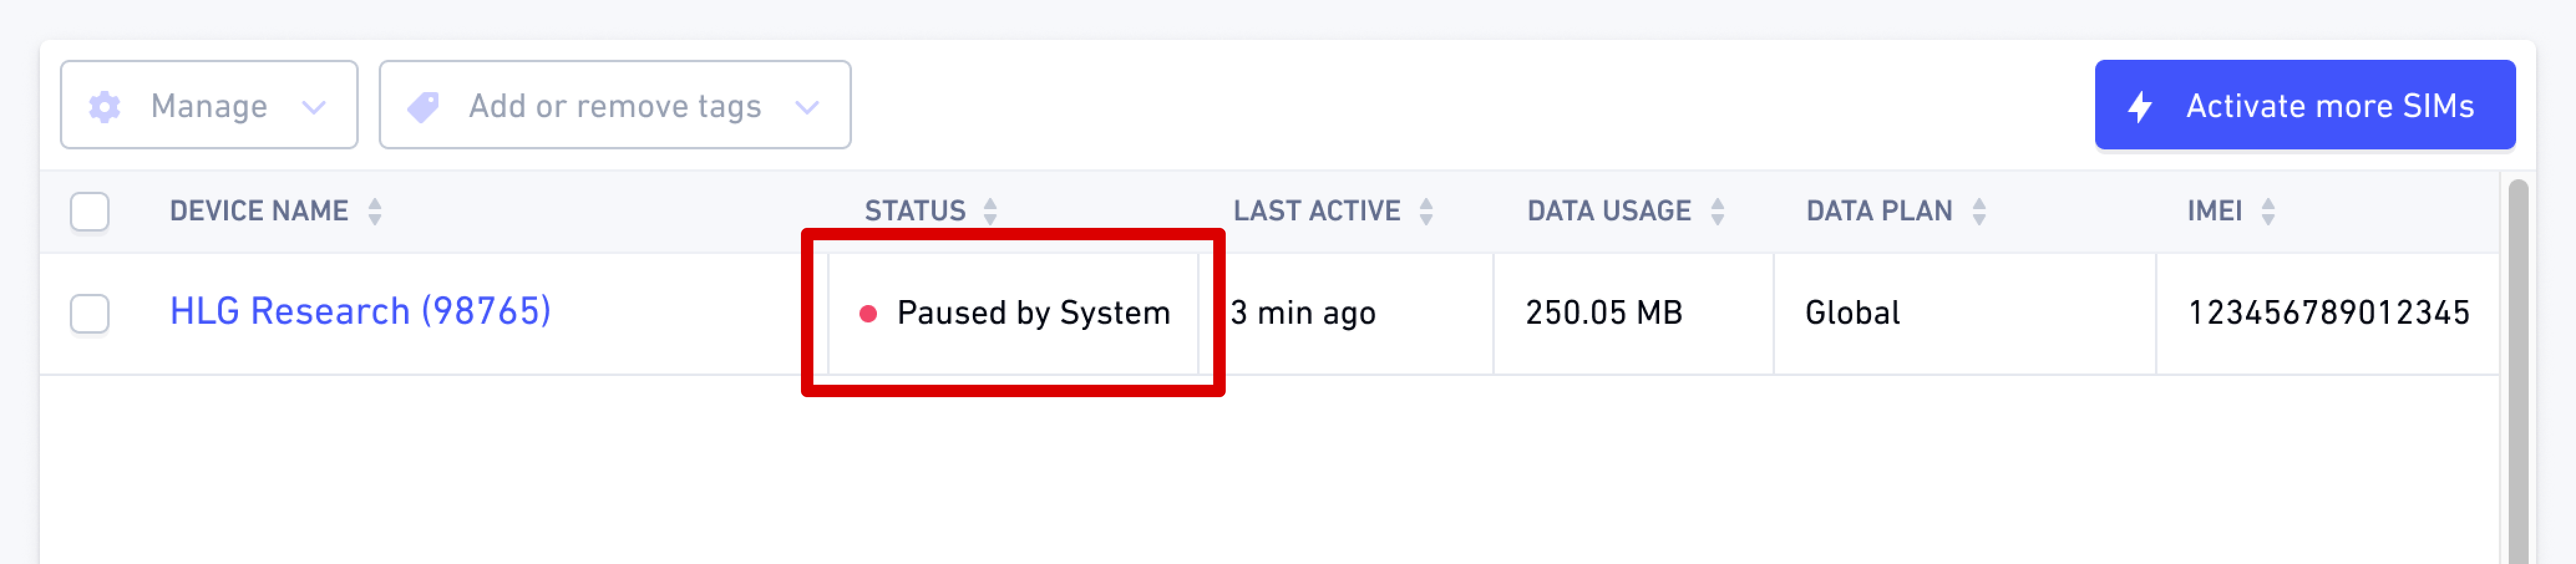This screenshot has width=2576, height=564.
Task: Select the Paused by System status cell
Action: point(1013,314)
